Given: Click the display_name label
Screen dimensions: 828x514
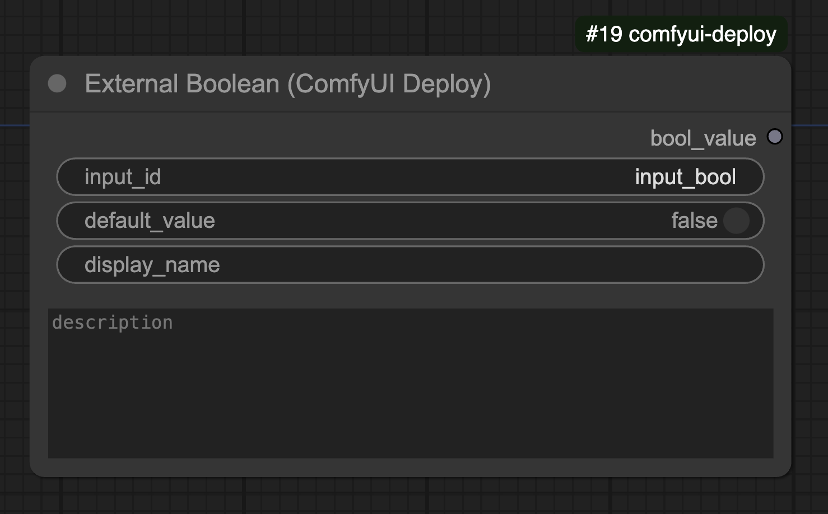Looking at the screenshot, I should tap(152, 264).
